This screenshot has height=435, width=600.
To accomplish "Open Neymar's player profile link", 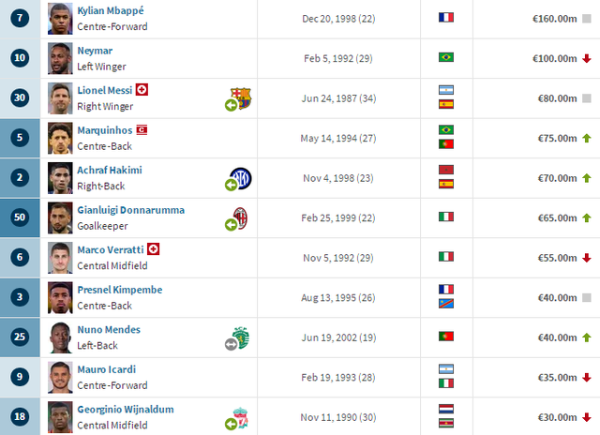I will [x=95, y=51].
